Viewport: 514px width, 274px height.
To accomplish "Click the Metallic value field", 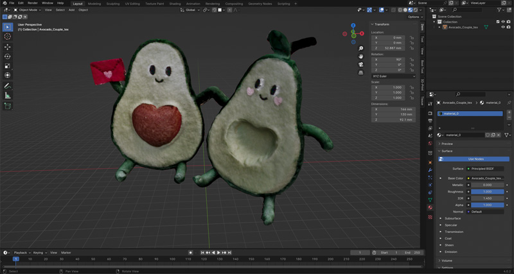I will coord(488,185).
